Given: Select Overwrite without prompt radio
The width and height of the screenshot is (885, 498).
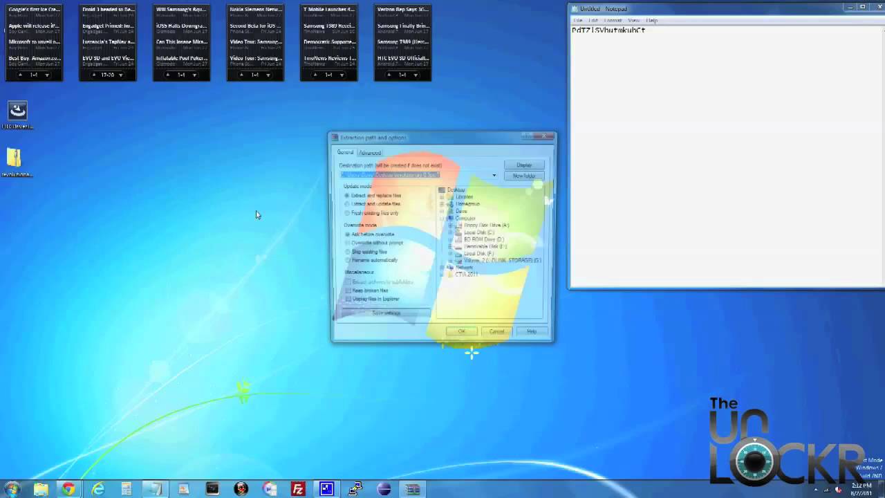Looking at the screenshot, I should (x=374, y=243).
